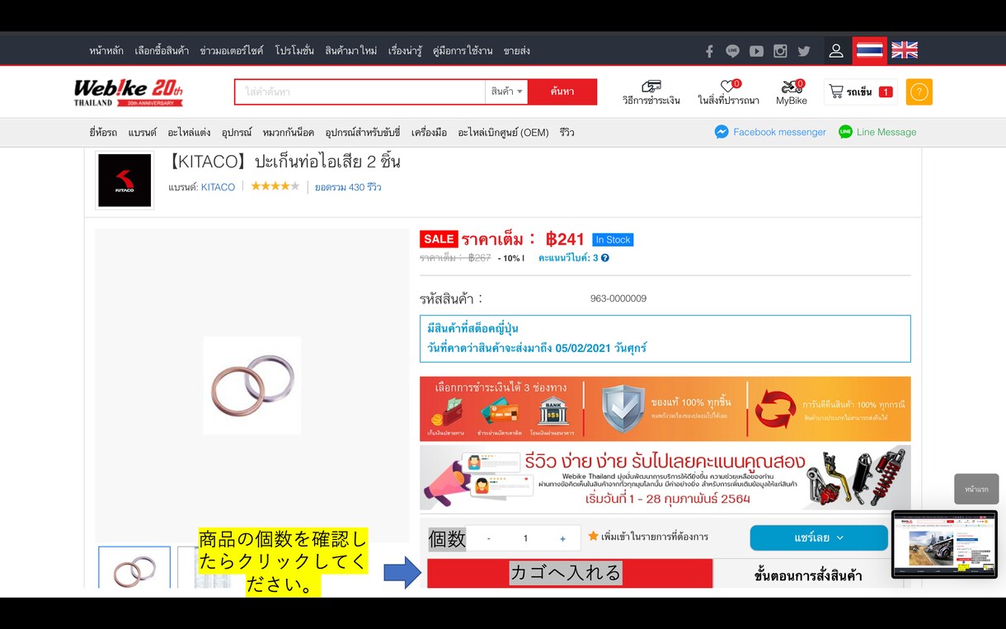1006x629 pixels.
Task: Open the คู่มือการใช้งาน menu item
Action: point(463,51)
